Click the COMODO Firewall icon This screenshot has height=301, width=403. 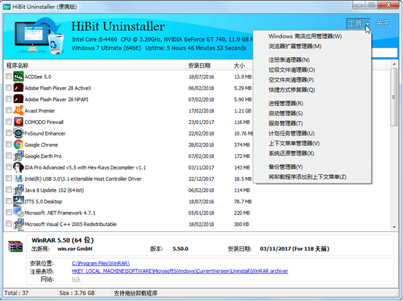click(x=18, y=121)
